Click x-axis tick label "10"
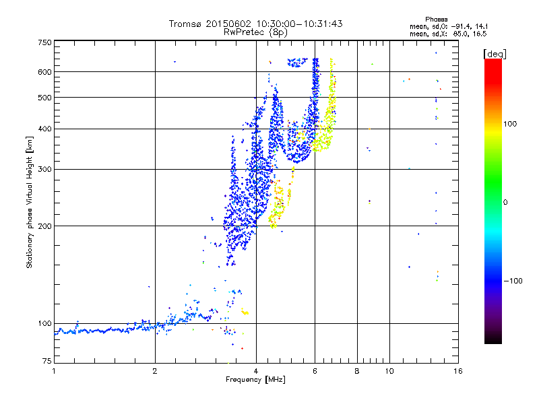 pyautogui.click(x=389, y=371)
